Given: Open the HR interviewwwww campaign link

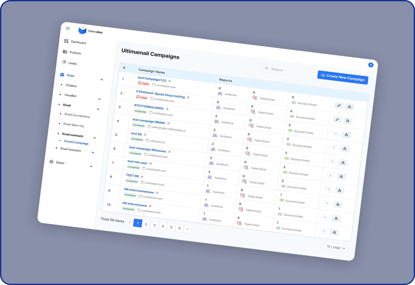Looking at the screenshot, I should 139,191.
